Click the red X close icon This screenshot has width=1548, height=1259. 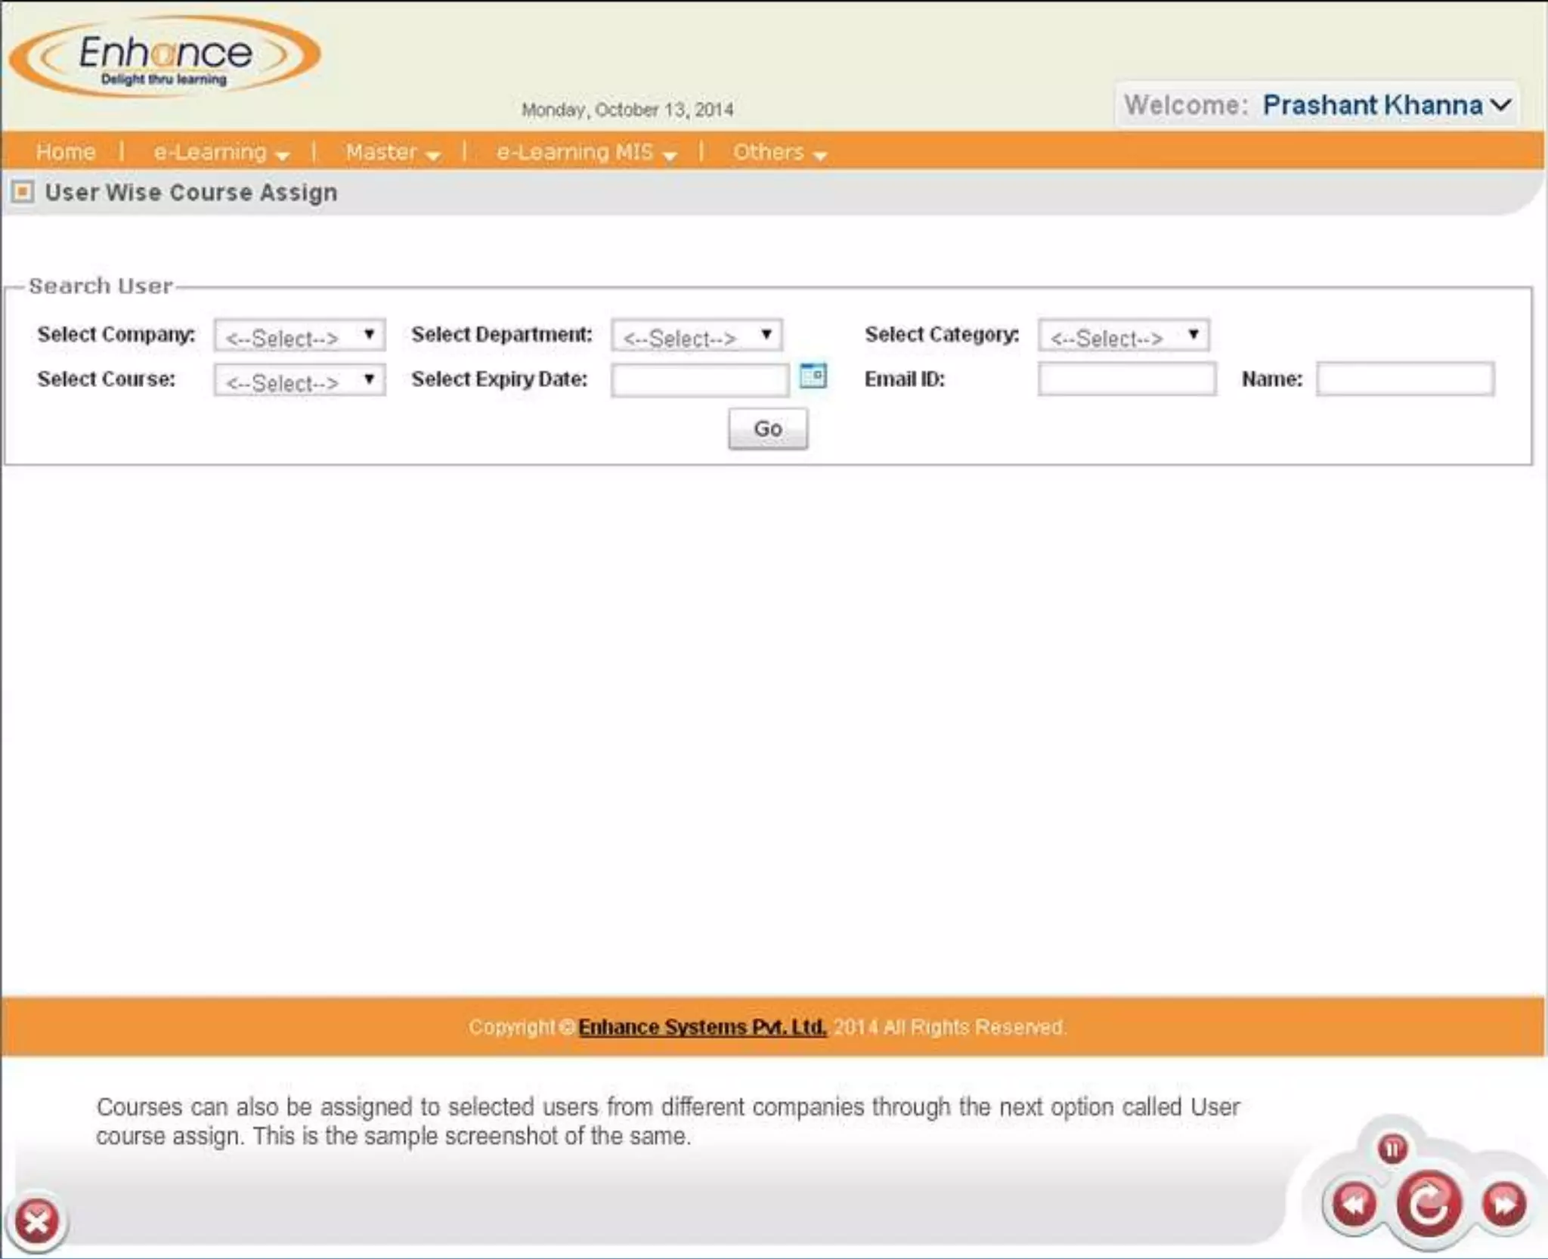point(36,1221)
